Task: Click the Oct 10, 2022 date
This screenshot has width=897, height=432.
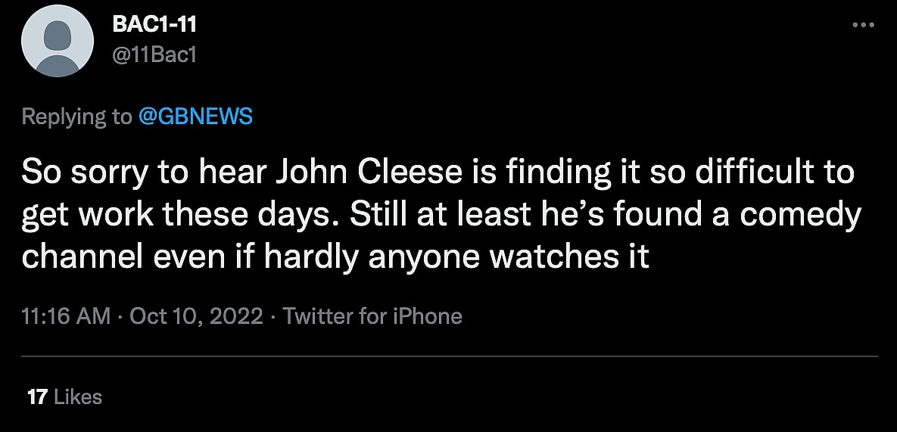Action: coord(197,315)
